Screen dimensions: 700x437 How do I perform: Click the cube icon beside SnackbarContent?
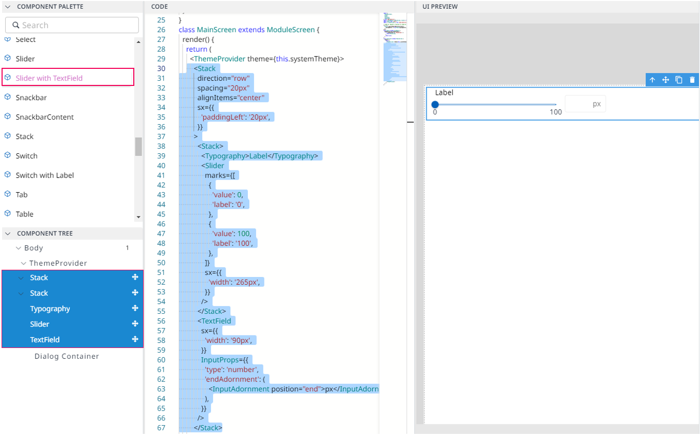(x=7, y=116)
